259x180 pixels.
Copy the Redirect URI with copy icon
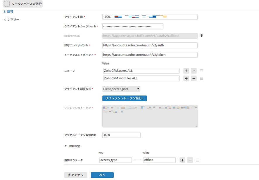[201, 36]
